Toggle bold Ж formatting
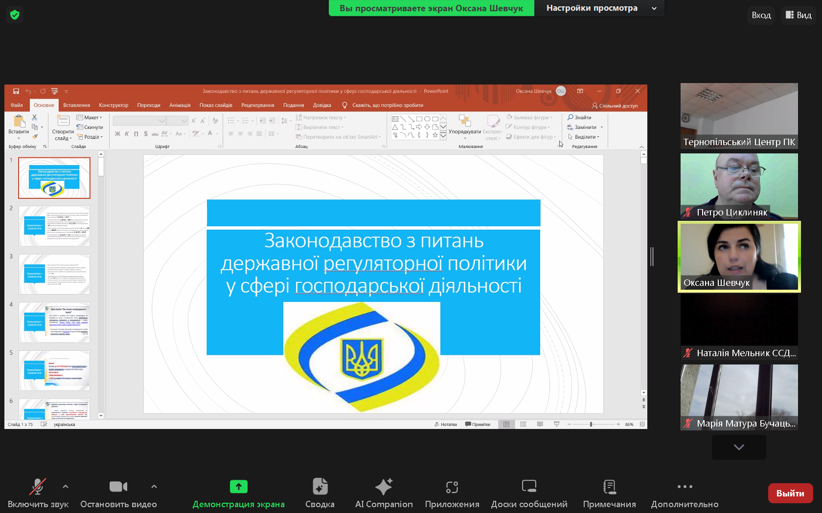Viewport: 822px width, 513px height. 117,133
